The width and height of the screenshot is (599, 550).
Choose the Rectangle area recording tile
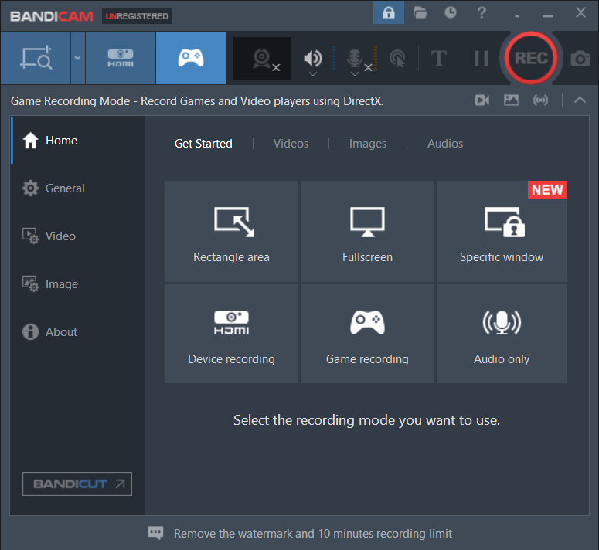point(232,231)
